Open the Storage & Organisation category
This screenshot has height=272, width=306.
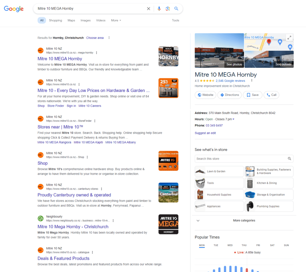(x=269, y=195)
